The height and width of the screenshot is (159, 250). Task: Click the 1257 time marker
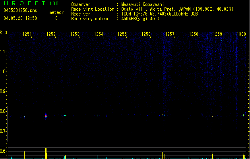pyautogui.click(x=170, y=34)
